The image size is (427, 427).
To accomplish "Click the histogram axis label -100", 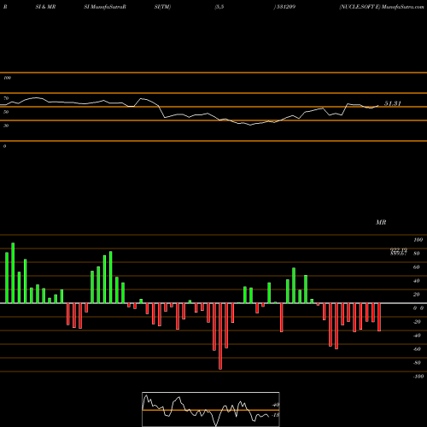I will pyautogui.click(x=418, y=377).
